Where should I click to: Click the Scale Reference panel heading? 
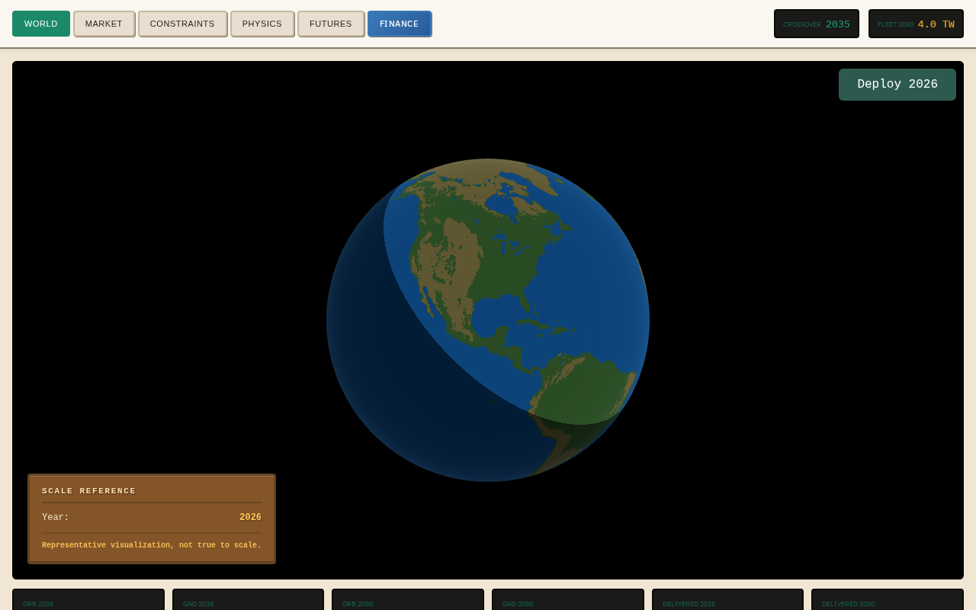tap(89, 491)
